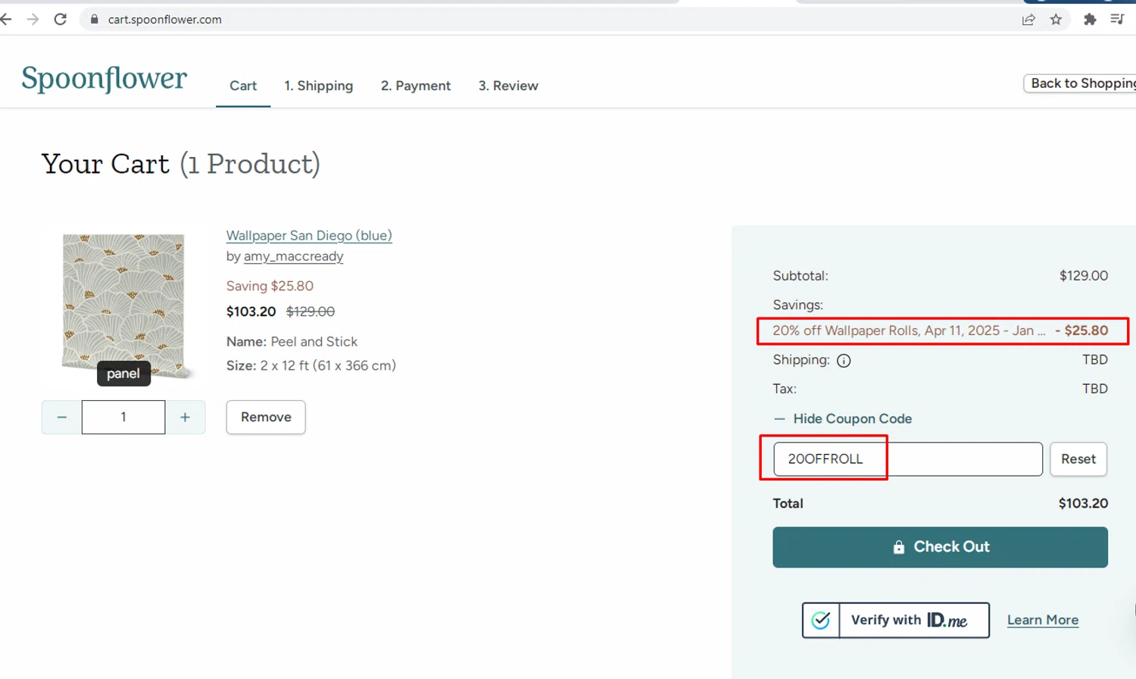Click the Spoonflower logo
Screen dimensions: 1136x679
tap(105, 79)
